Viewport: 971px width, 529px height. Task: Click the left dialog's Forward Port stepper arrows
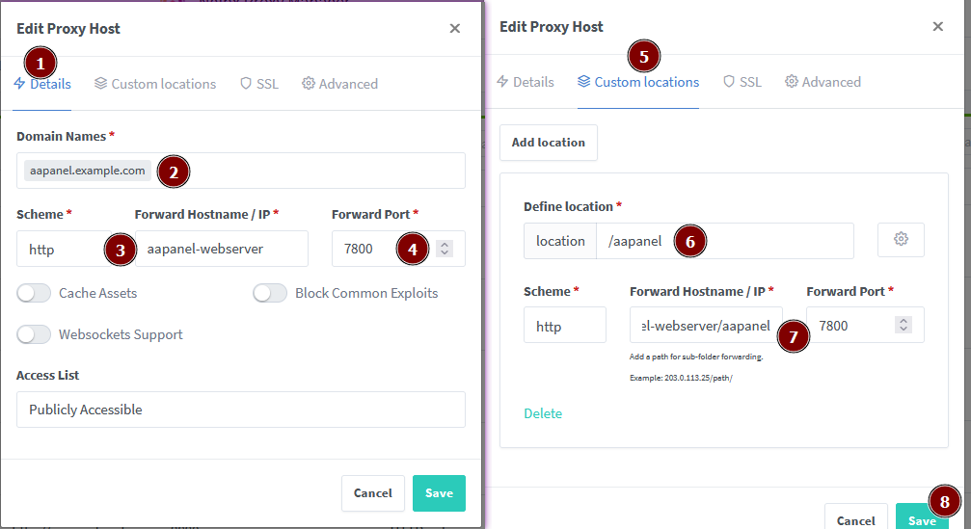tap(445, 249)
